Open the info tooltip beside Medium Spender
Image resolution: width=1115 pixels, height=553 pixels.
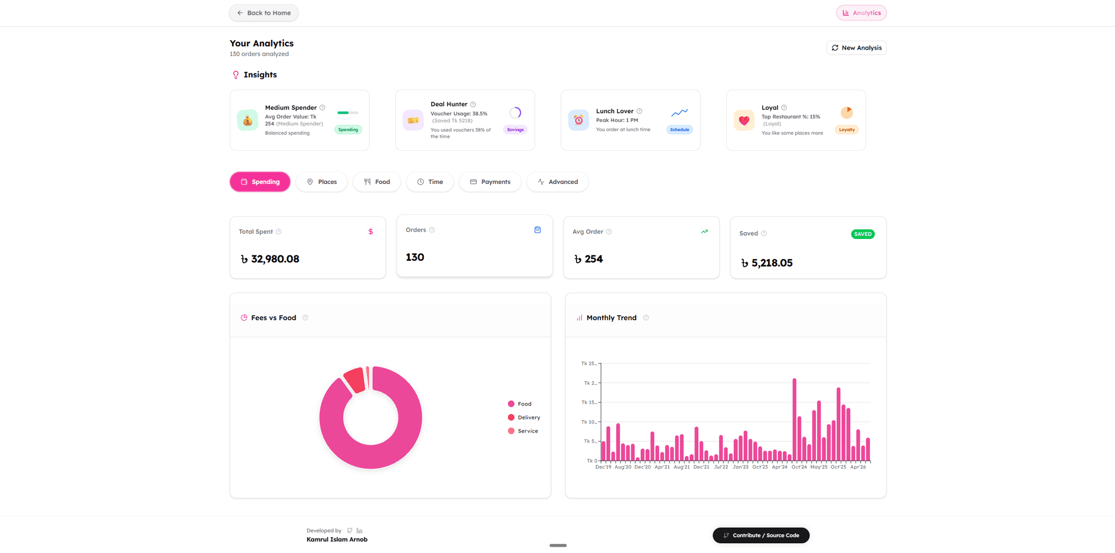click(322, 108)
